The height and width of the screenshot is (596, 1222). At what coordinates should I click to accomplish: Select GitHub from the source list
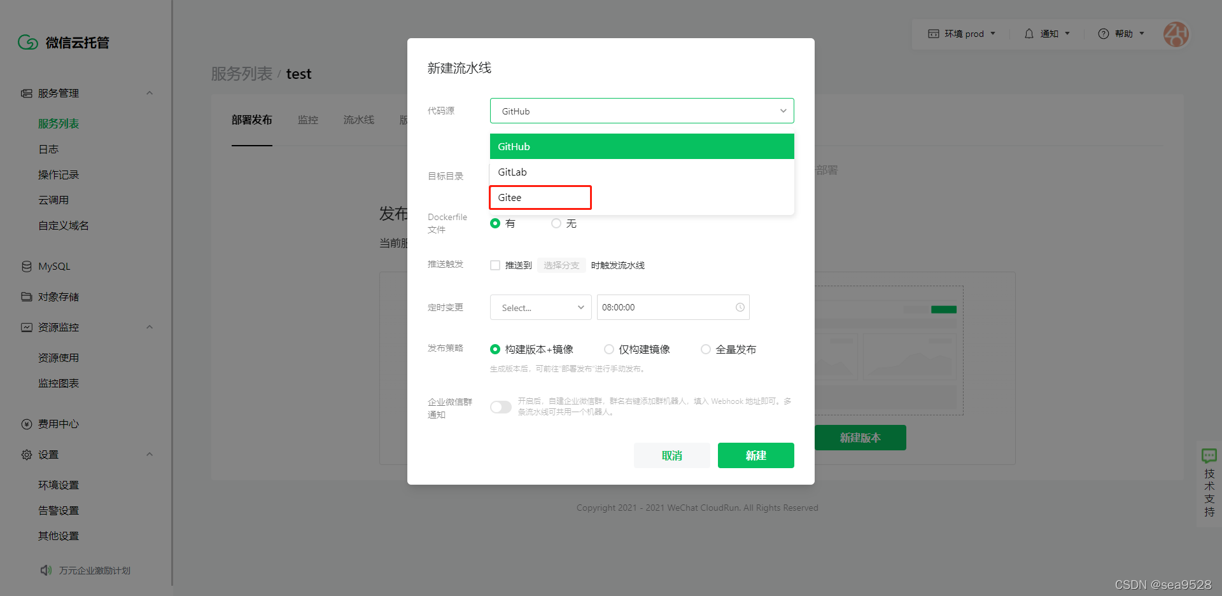(642, 146)
